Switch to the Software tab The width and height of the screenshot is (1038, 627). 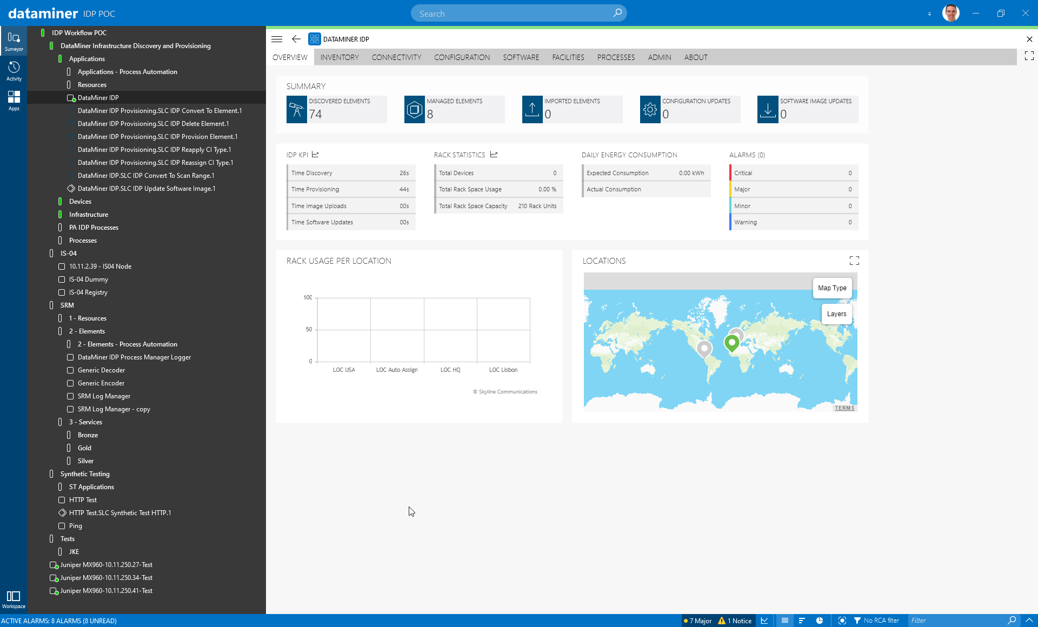(521, 57)
